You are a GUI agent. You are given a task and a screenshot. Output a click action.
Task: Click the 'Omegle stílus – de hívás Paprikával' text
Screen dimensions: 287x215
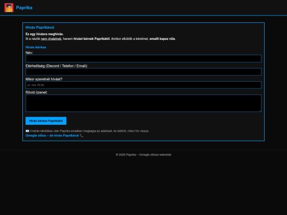pos(52,135)
